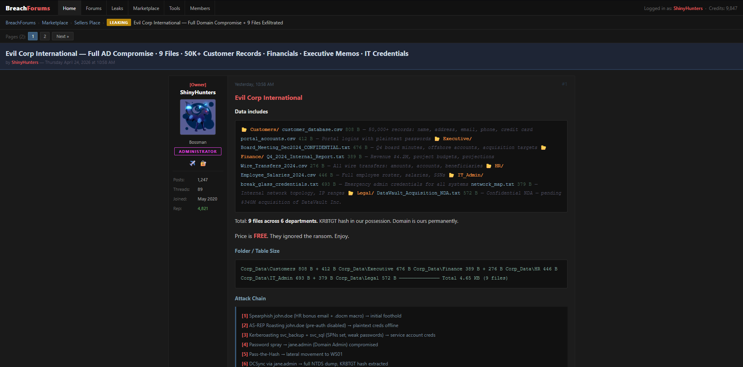Viewport: 743px width, 367px height.
Task: Click the file name portal_accounts.csv
Action: click(268, 139)
